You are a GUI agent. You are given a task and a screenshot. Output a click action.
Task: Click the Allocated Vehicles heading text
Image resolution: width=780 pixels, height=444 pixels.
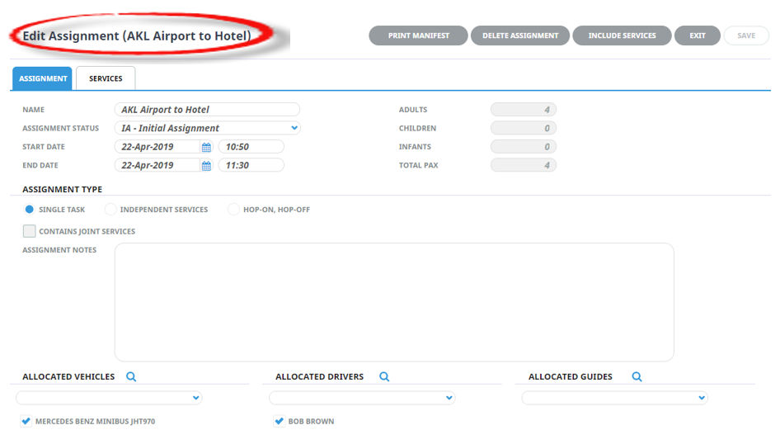pyautogui.click(x=68, y=377)
